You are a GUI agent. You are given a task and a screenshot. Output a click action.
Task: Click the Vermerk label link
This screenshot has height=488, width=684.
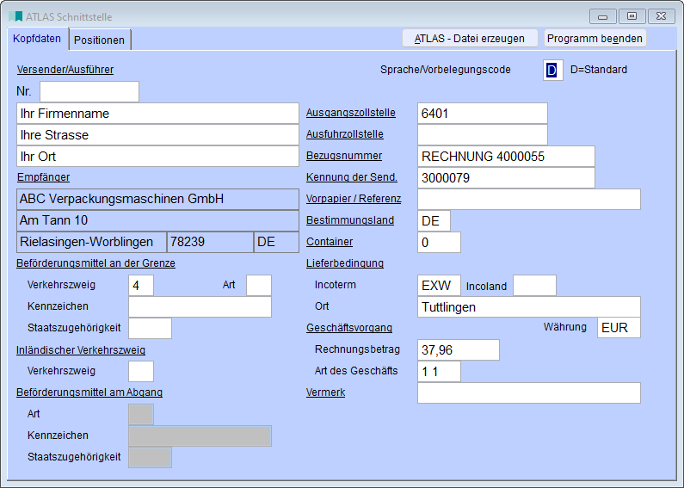[325, 392]
